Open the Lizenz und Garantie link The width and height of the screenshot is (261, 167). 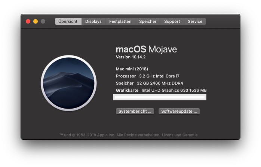click(x=180, y=135)
